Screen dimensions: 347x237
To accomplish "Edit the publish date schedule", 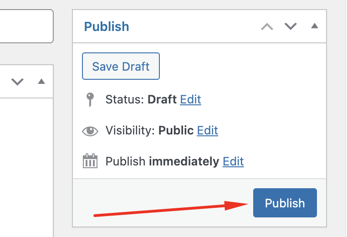I will click(233, 161).
